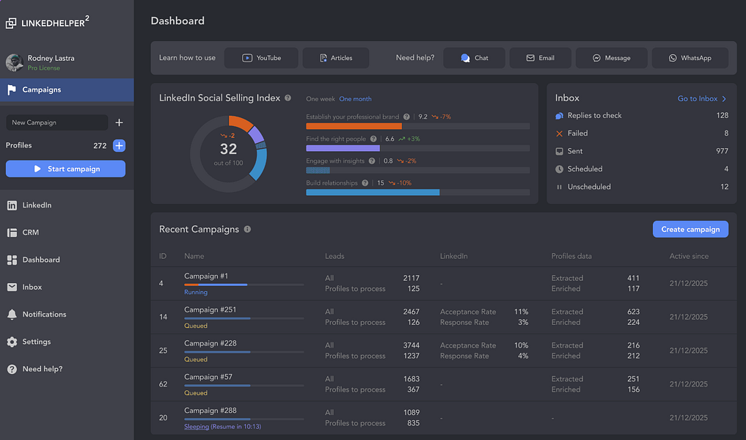
Task: Click the Failed X icon
Action: 560,133
